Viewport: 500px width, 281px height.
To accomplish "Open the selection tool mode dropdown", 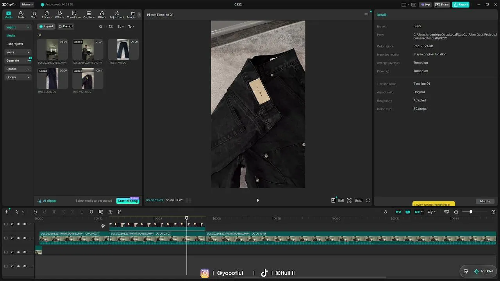I will [x=23, y=212].
